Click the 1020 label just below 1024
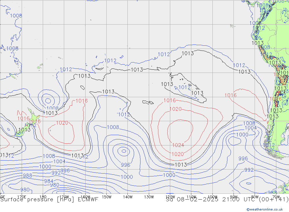 pyautogui.click(x=177, y=154)
